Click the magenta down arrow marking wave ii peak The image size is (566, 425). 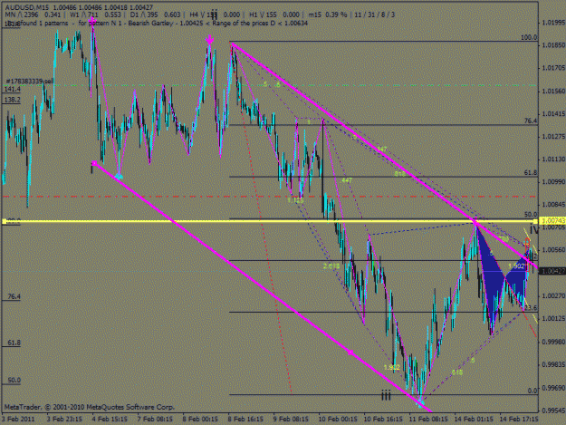coord(210,39)
